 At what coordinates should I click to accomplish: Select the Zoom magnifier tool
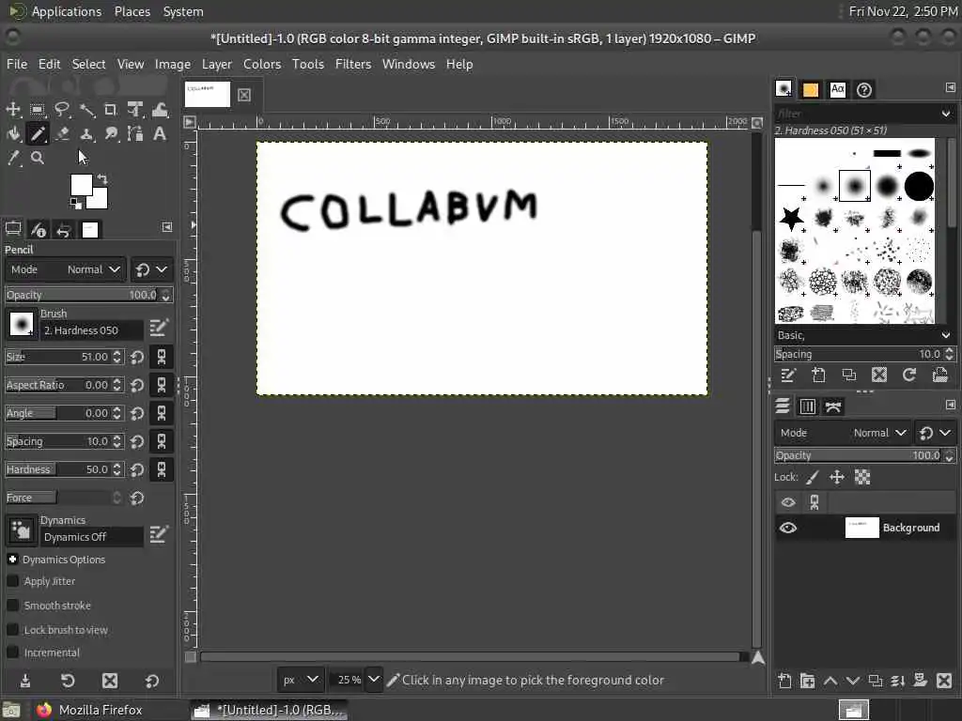click(38, 158)
